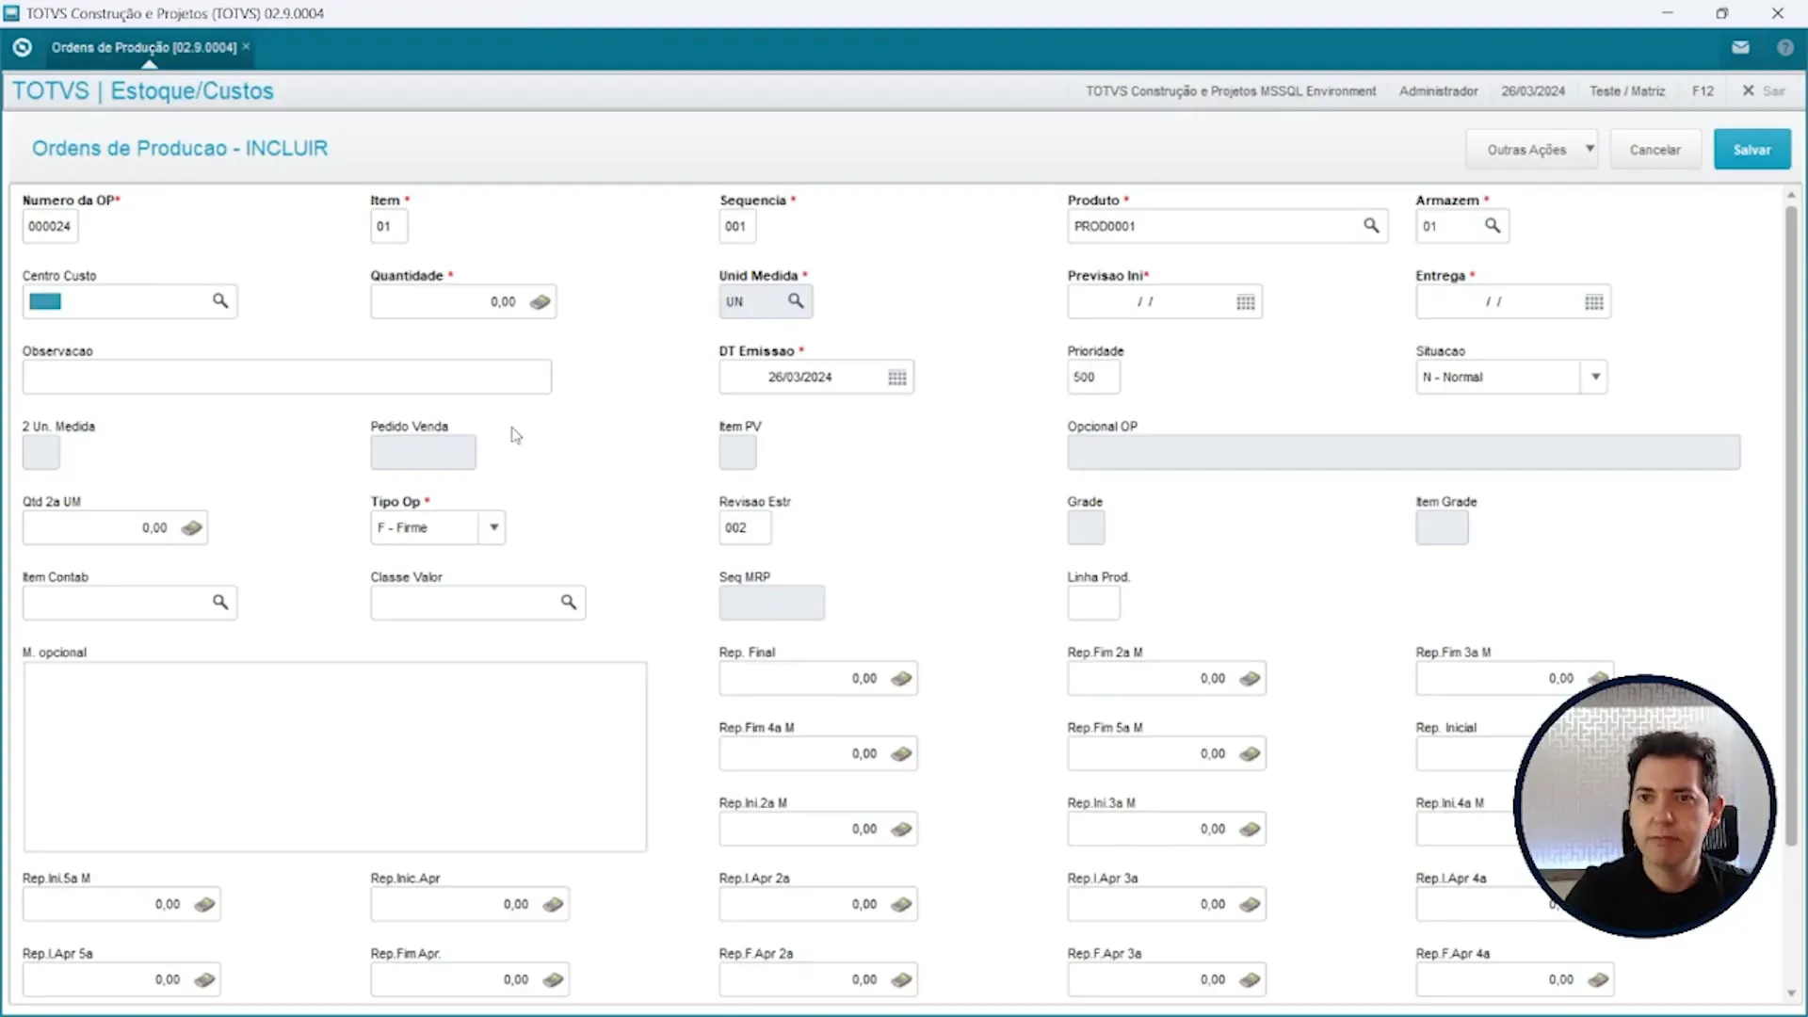Expand the Situacao dropdown list
Viewport: 1808px width, 1017px height.
click(1595, 377)
